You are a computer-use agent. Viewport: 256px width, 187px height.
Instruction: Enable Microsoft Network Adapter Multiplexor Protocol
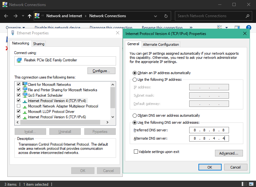point(18,106)
